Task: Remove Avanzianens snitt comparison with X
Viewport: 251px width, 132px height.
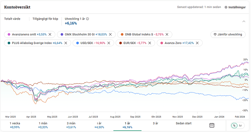Action: coord(50,35)
